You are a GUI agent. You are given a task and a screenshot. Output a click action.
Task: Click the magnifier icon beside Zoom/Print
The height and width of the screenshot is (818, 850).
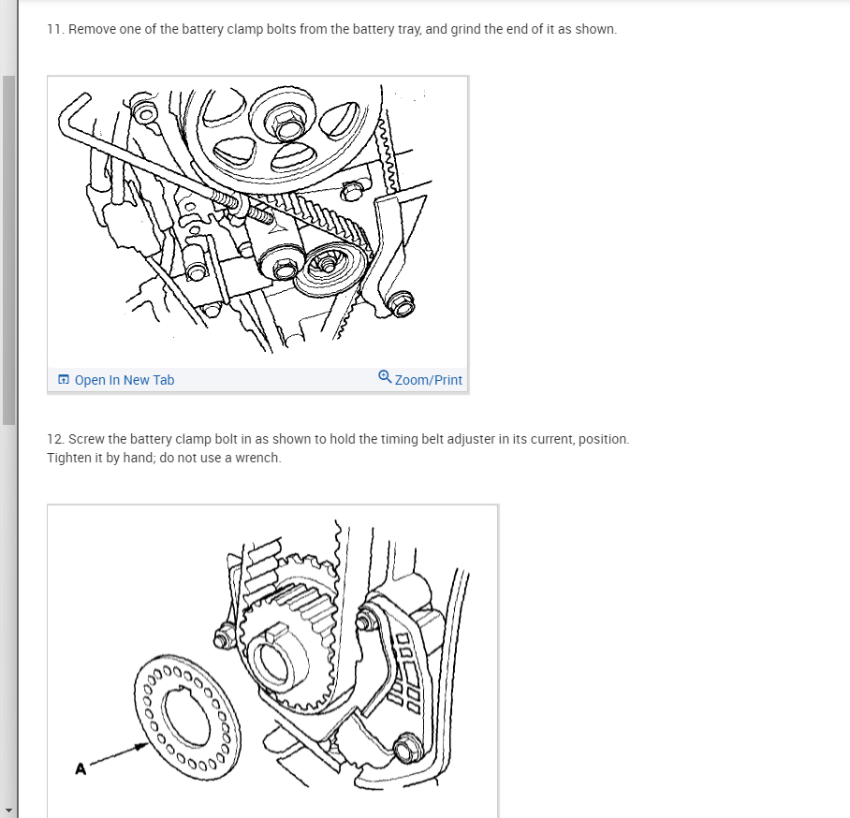(385, 377)
